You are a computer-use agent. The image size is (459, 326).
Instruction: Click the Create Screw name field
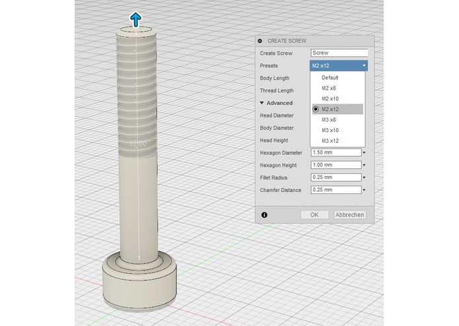click(x=339, y=53)
